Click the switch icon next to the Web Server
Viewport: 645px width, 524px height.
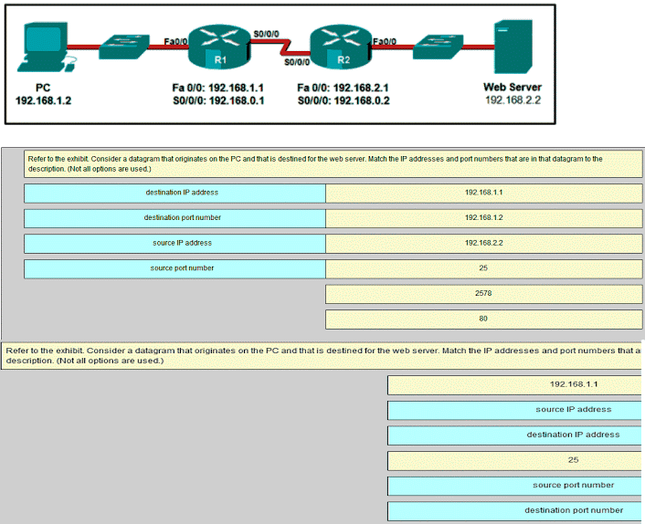pyautogui.click(x=439, y=47)
